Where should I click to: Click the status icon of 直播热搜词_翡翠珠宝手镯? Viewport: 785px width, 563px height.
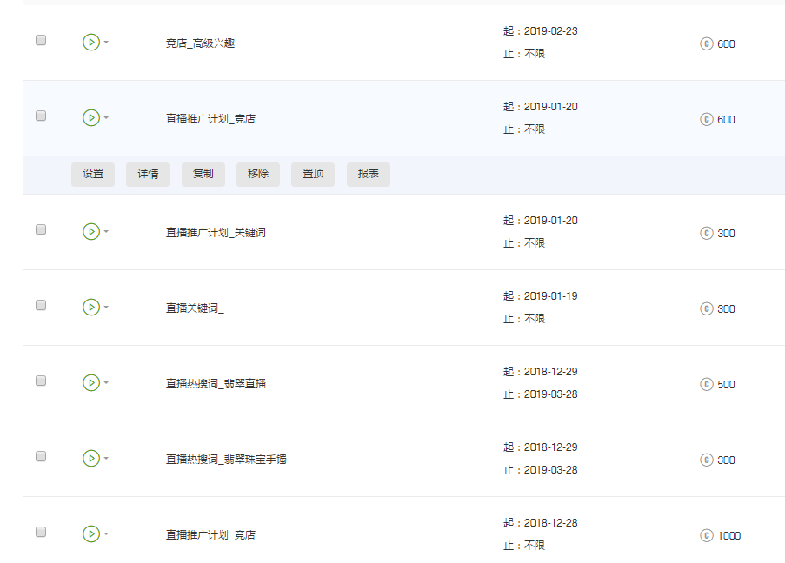click(91, 458)
